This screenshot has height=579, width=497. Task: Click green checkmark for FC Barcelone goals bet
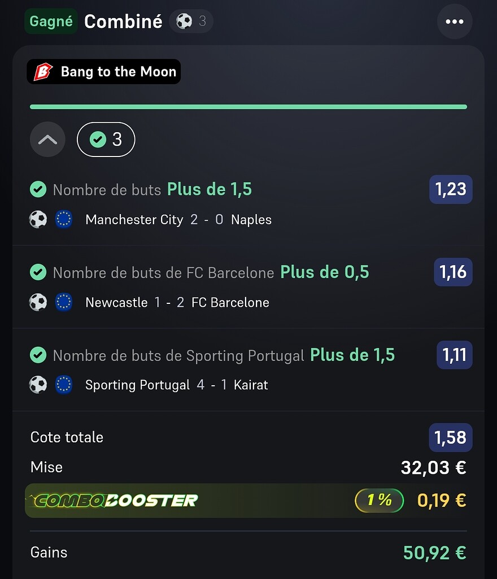[38, 272]
